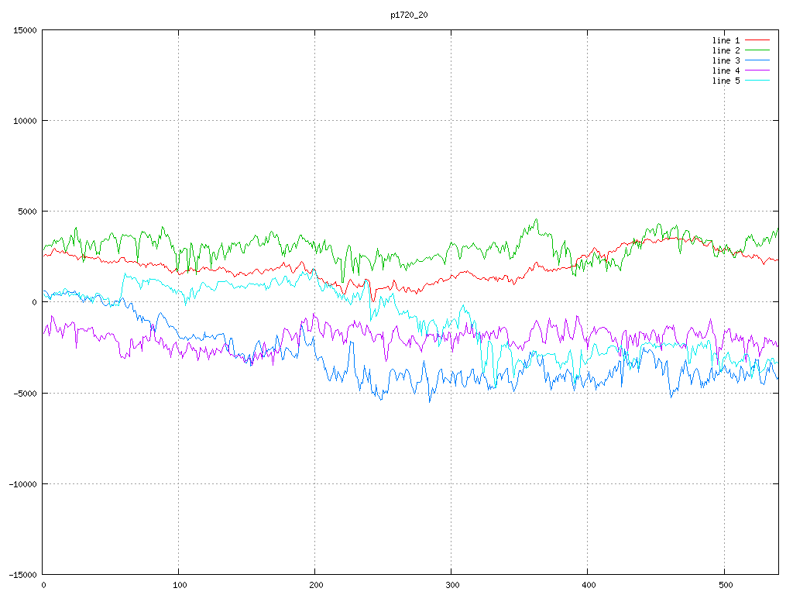Click the green line 2 legend sample
This screenshot has width=793, height=595.
coord(757,50)
